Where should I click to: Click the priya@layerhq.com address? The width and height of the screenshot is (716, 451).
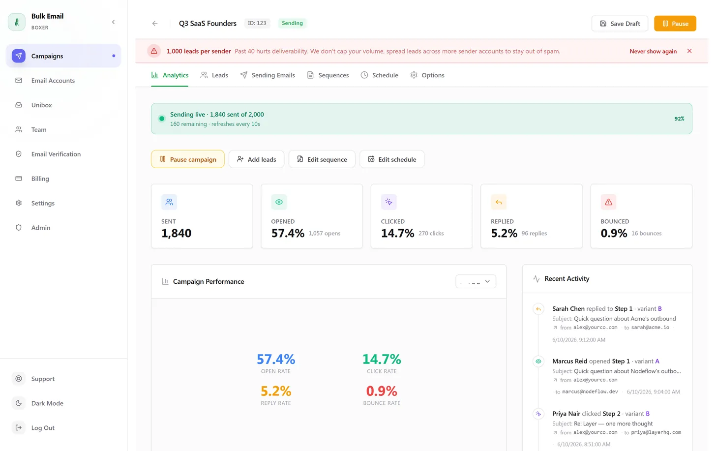[x=656, y=433]
